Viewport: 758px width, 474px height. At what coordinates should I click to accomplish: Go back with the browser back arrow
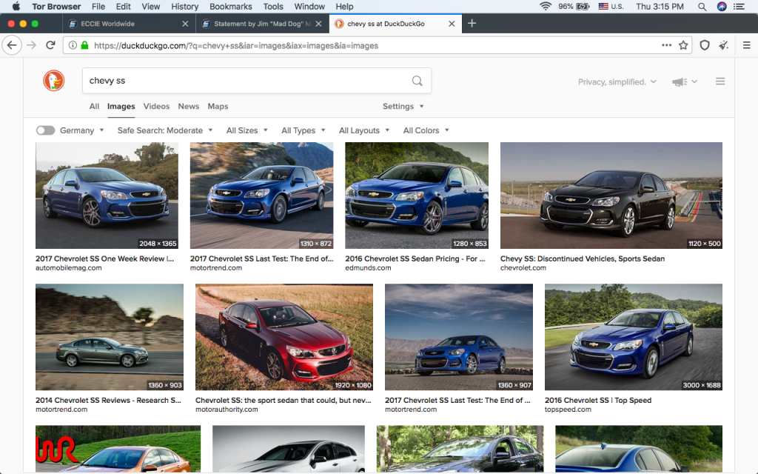pyautogui.click(x=12, y=45)
